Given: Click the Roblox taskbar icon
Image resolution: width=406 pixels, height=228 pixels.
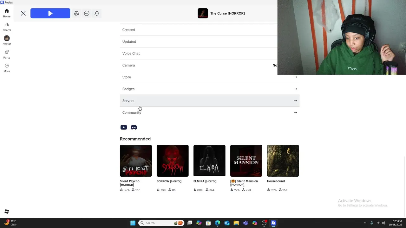Looking at the screenshot, I should pos(273,223).
